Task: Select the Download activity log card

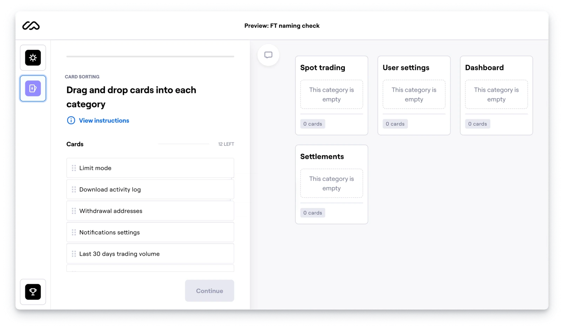Action: [x=150, y=189]
